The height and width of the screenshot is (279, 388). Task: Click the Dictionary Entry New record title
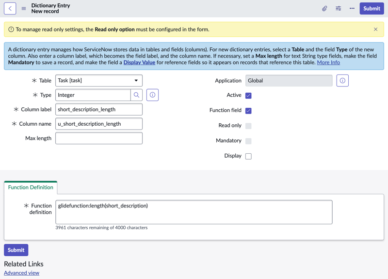(x=50, y=8)
